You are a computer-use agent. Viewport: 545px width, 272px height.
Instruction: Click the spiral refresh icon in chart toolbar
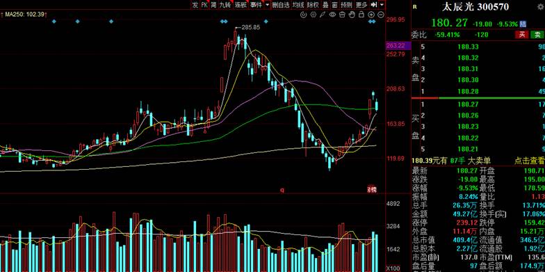tap(303, 15)
